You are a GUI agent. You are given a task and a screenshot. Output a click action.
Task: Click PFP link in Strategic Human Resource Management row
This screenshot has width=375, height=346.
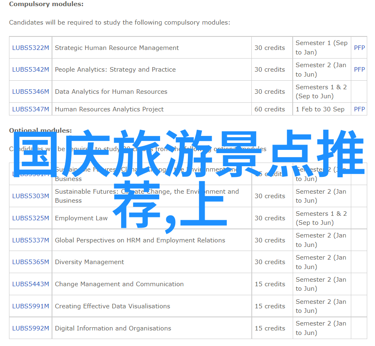point(359,48)
